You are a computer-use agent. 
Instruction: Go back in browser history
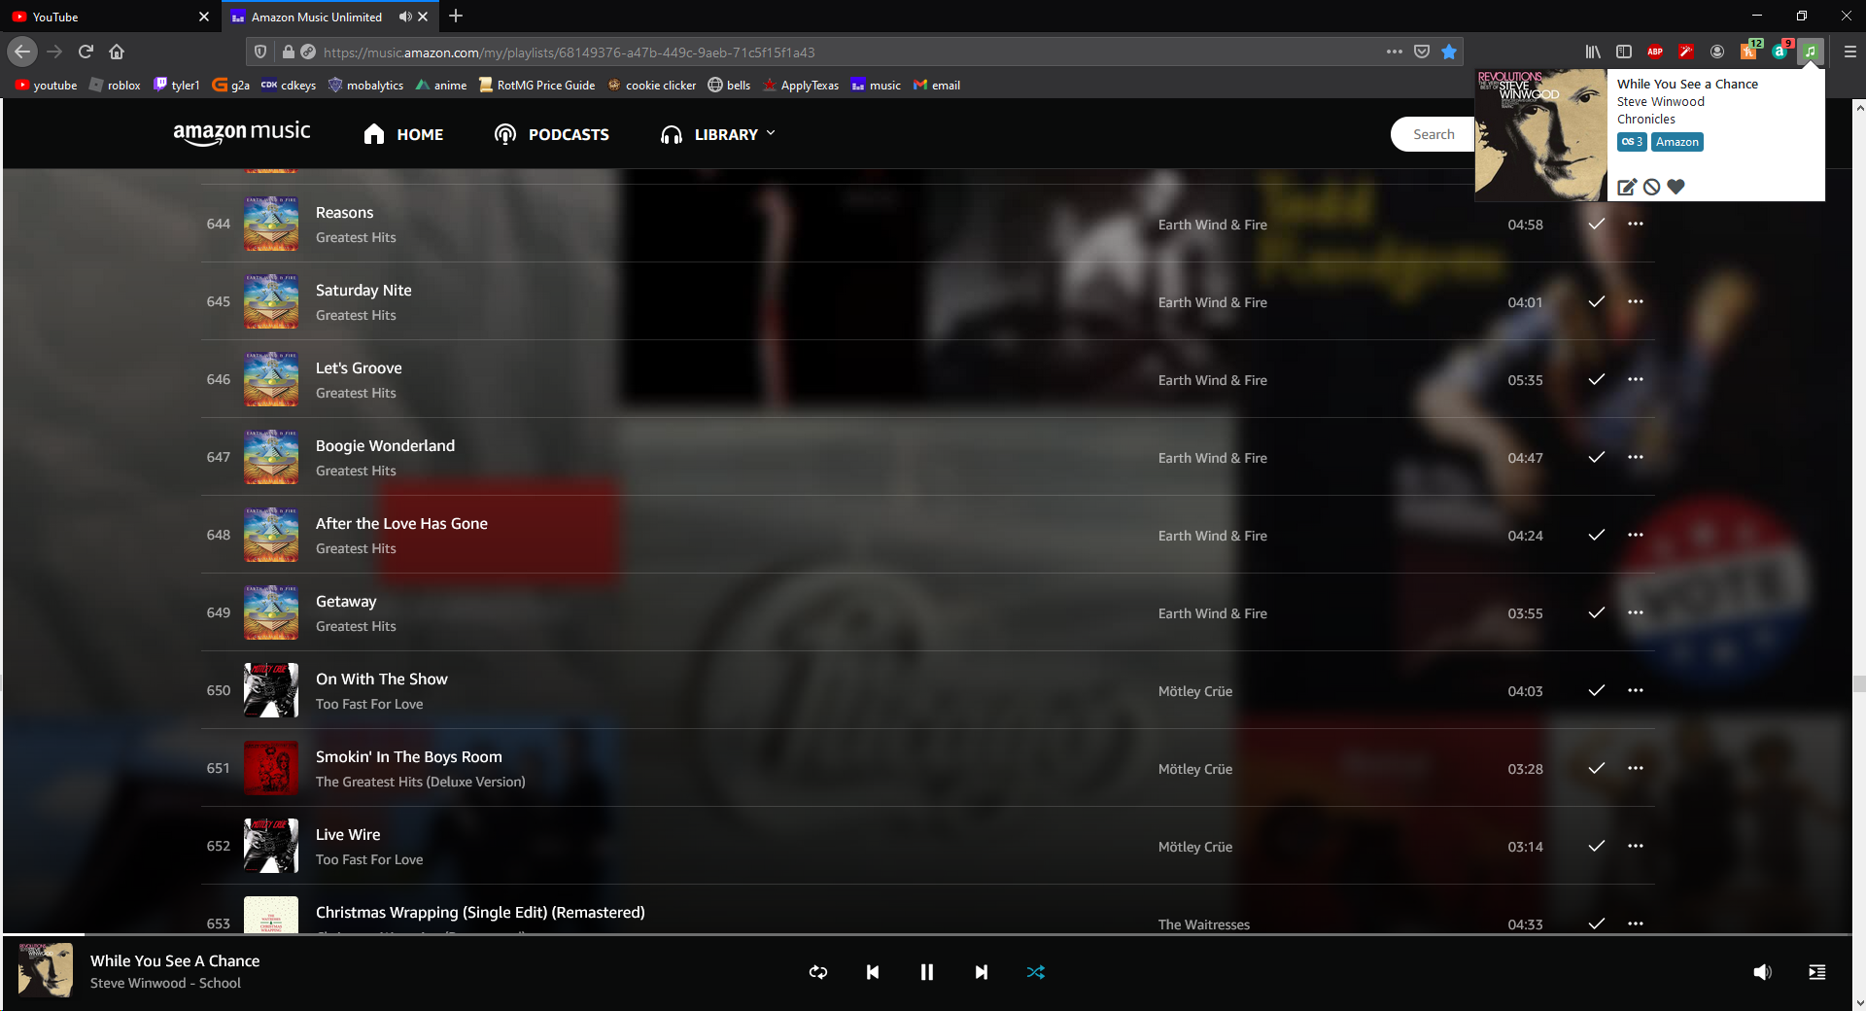(22, 52)
